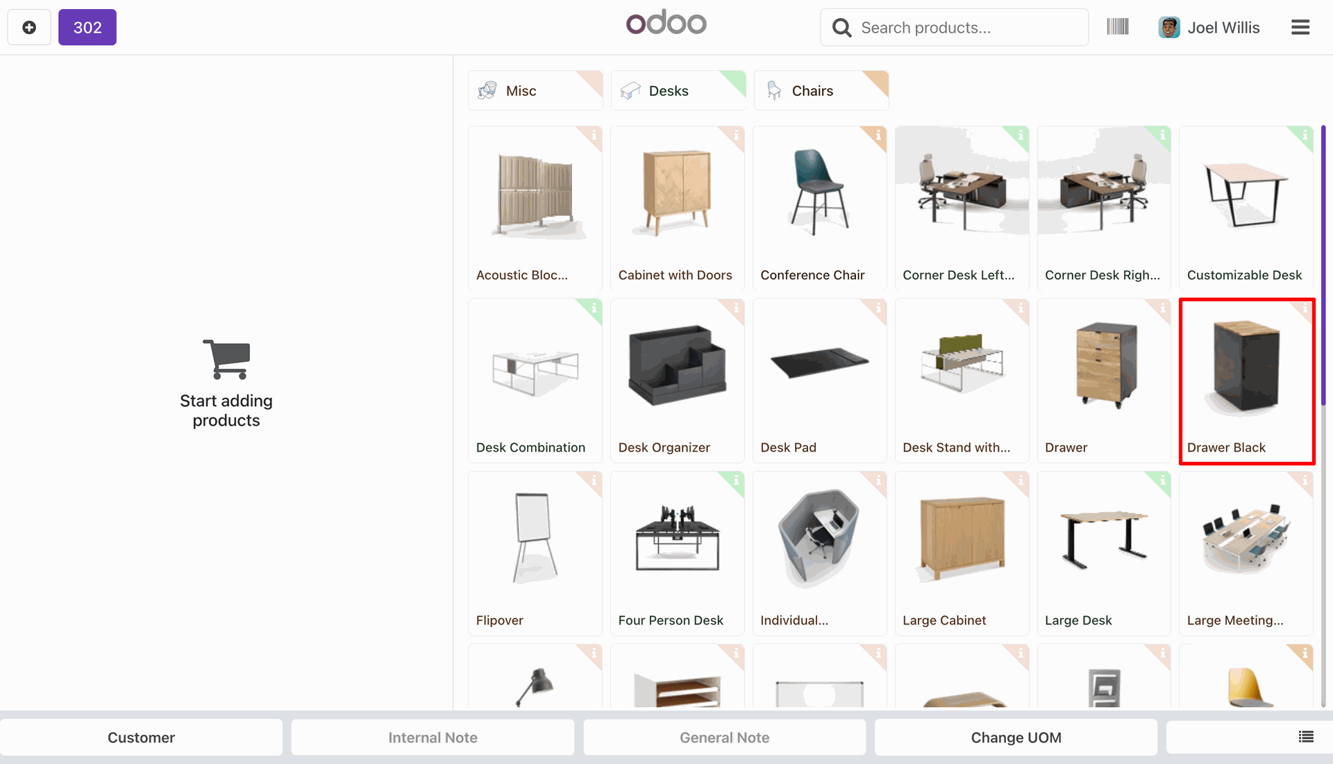The height and width of the screenshot is (764, 1333).
Task: Open info corner on Conference Chair
Action: [x=877, y=135]
